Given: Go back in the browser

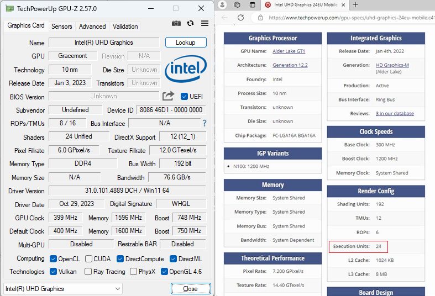Looking at the screenshot, I should coord(225,18).
